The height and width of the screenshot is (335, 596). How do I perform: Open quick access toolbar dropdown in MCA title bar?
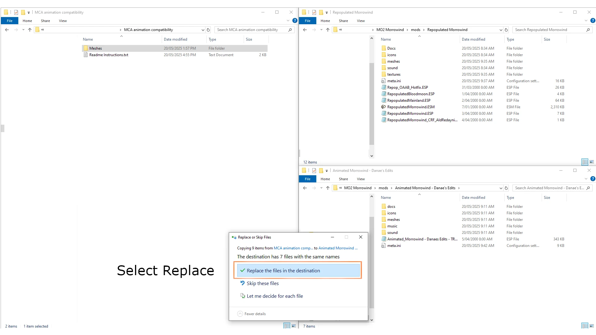(x=29, y=13)
